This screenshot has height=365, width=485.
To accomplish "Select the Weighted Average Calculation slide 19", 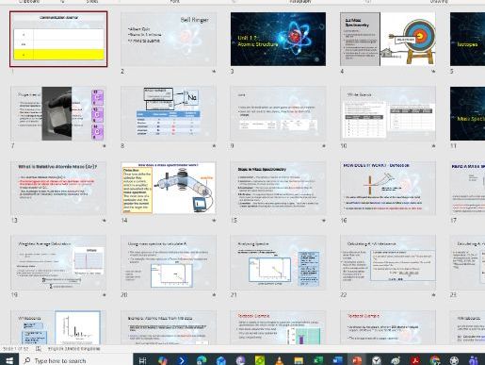I will click(x=58, y=262).
